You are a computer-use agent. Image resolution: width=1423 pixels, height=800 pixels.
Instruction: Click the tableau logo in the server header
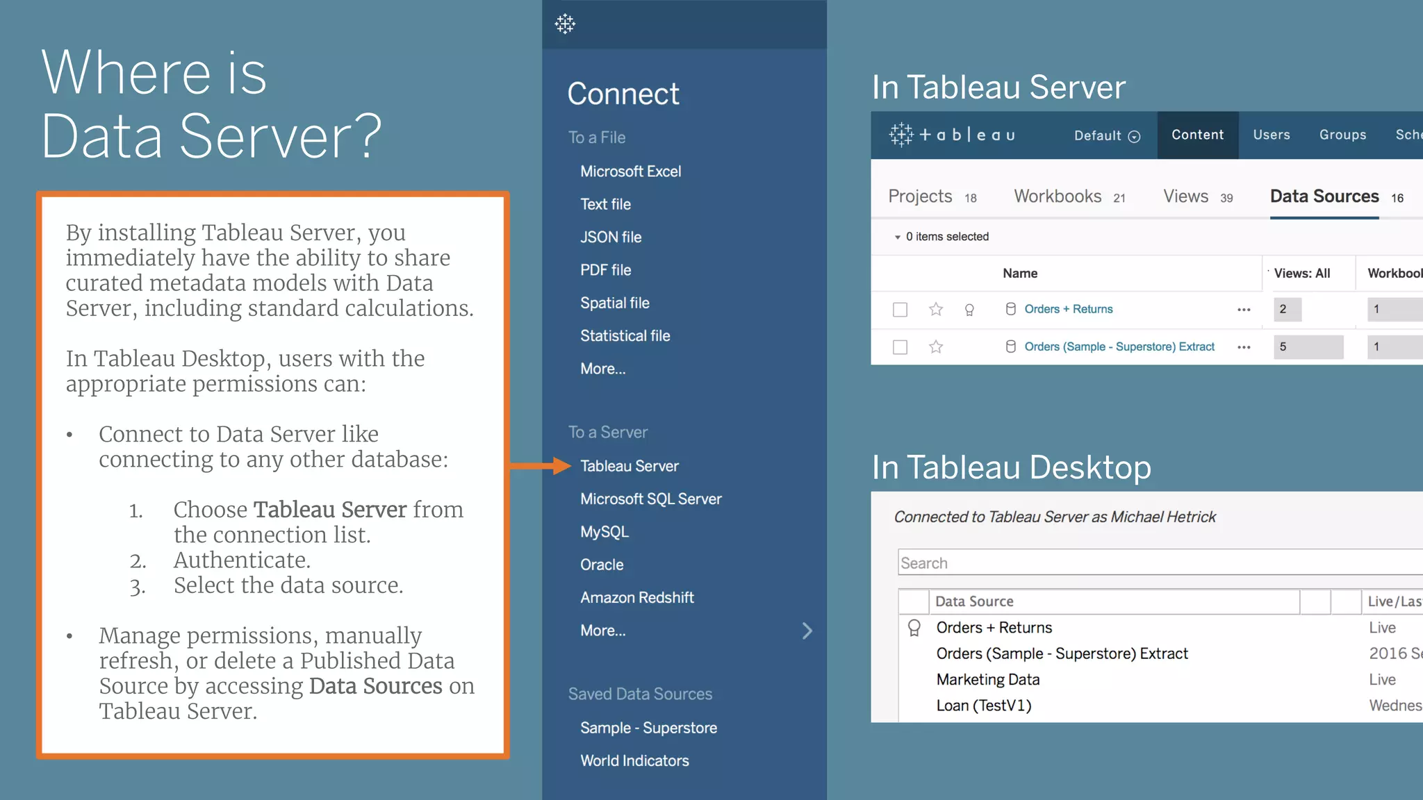click(x=953, y=135)
